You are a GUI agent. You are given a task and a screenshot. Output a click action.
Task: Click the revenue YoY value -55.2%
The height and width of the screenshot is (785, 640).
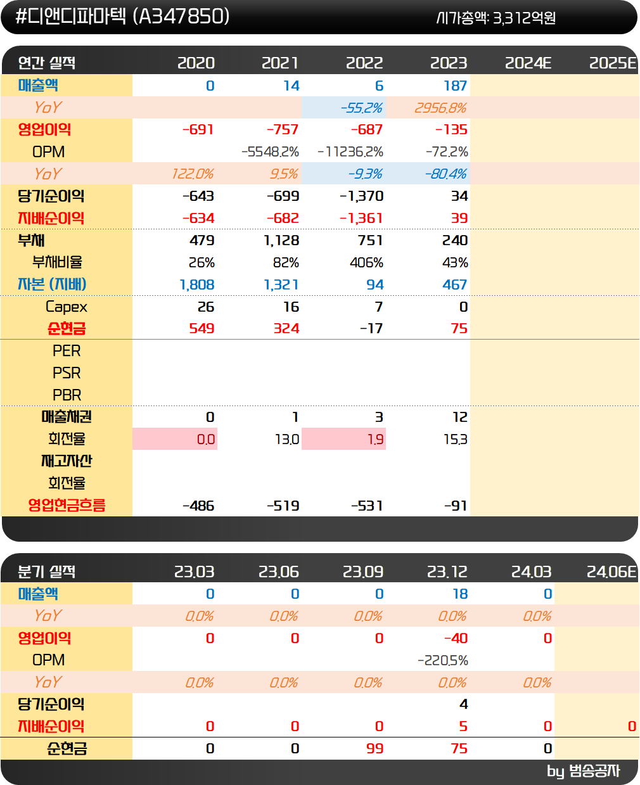[361, 108]
